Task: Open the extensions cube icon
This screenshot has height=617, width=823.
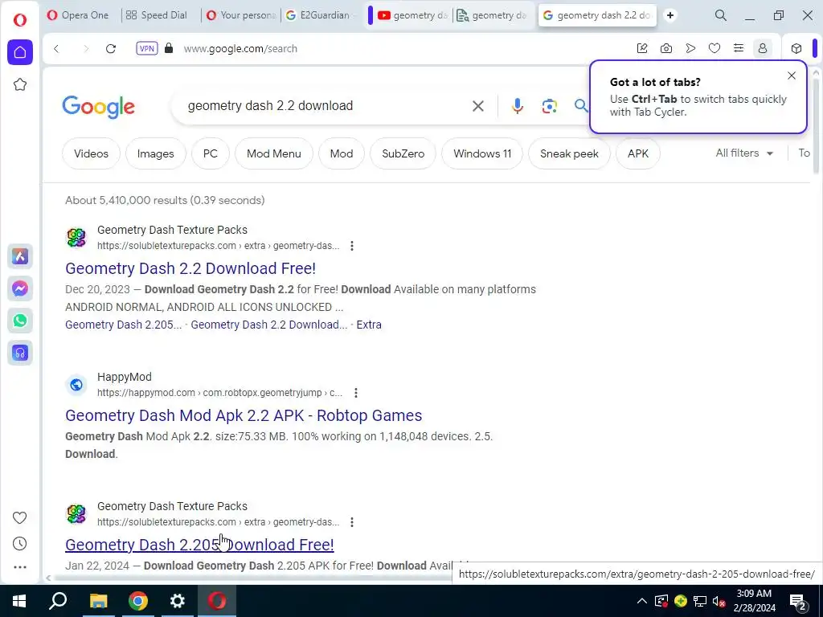Action: (796, 48)
